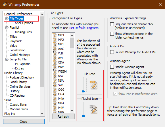Select Global Hotkeys in preferences tree
The height and width of the screenshot is (127, 165).
[x=20, y=55]
